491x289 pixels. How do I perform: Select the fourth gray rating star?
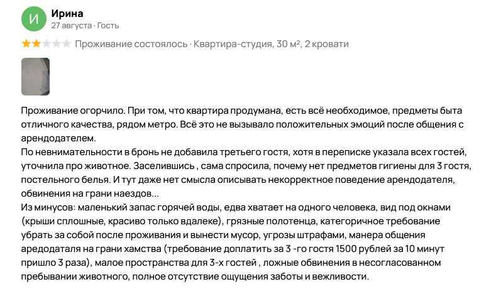point(55,44)
